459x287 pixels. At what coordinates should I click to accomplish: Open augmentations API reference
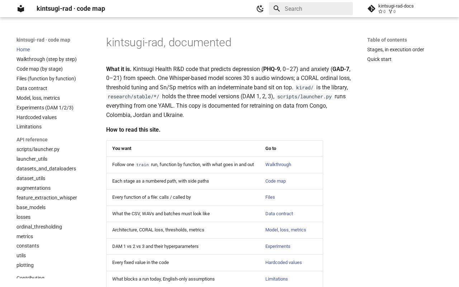click(x=33, y=188)
